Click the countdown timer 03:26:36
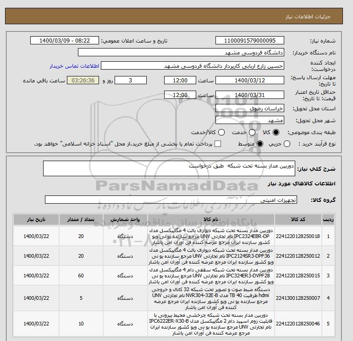The height and width of the screenshot is (341, 353). (83, 80)
